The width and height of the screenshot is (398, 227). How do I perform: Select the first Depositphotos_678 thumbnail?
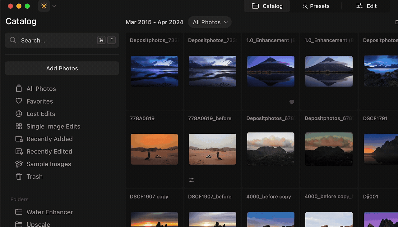271,149
